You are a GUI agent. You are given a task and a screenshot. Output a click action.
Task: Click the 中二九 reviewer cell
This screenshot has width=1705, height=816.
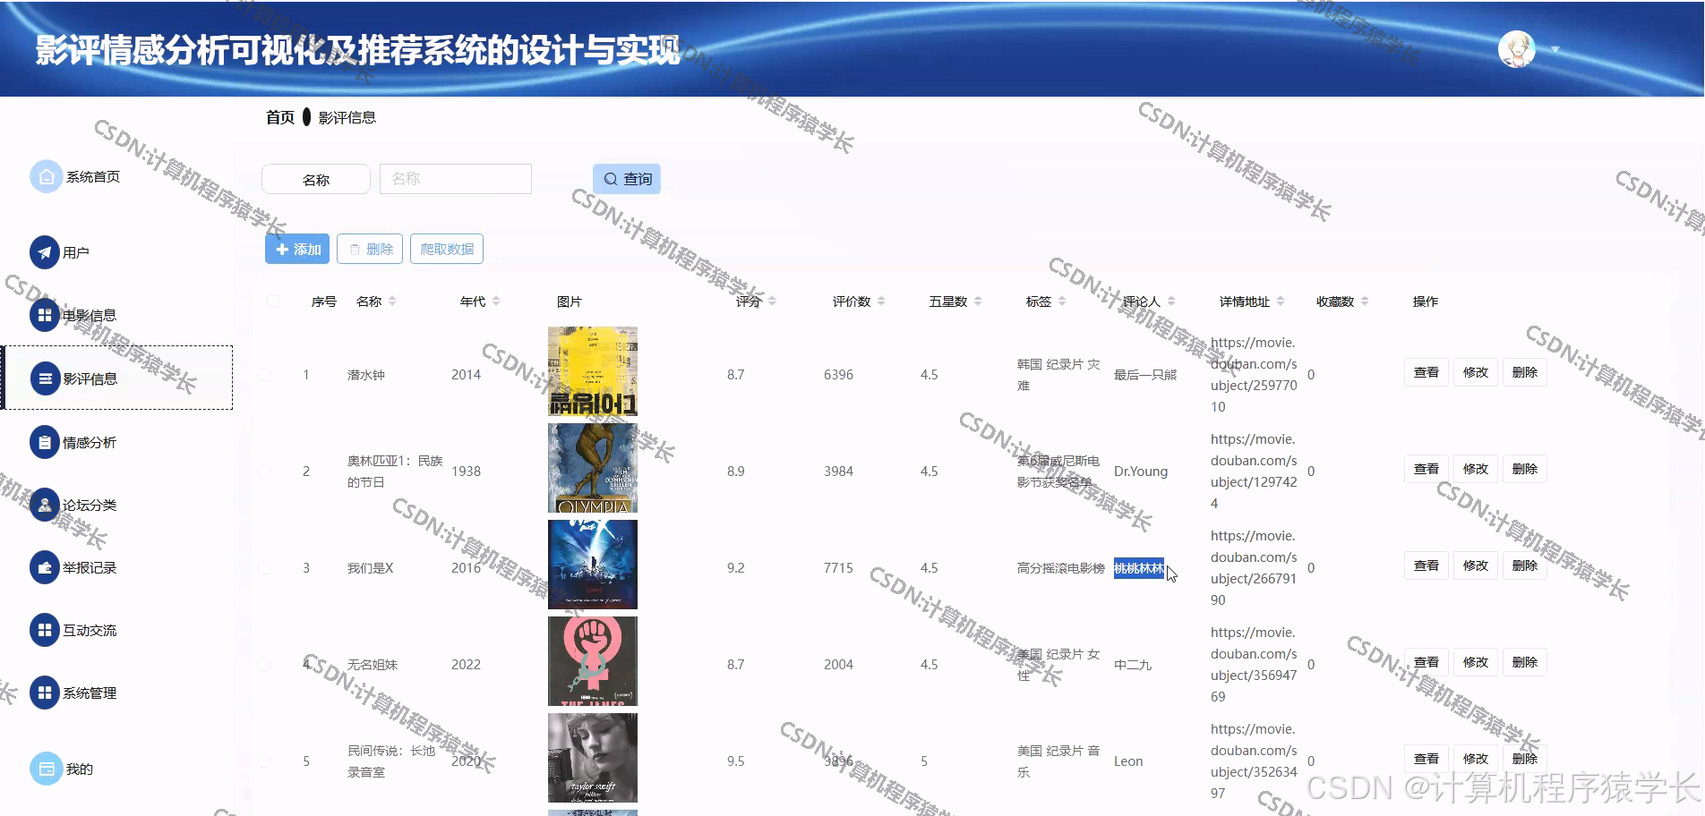pos(1133,665)
